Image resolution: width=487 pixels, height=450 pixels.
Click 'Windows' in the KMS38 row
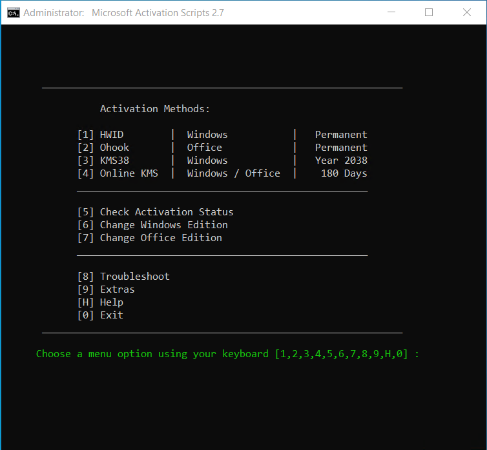[x=207, y=161]
